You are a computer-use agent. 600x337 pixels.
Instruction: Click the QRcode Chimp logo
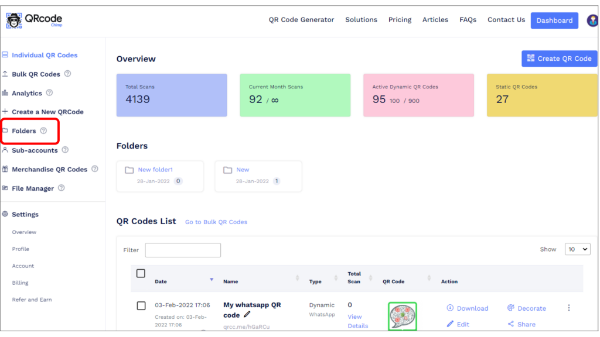click(x=34, y=20)
